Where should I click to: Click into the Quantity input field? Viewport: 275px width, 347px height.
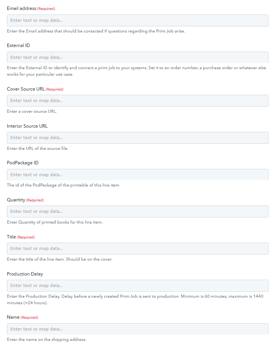point(137,212)
